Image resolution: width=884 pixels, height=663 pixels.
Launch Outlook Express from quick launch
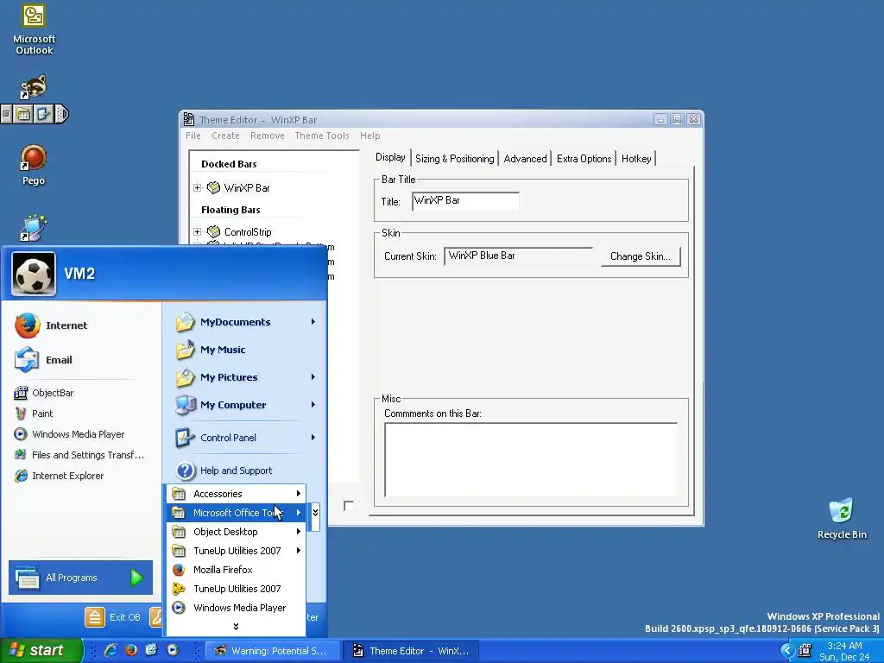click(x=152, y=651)
